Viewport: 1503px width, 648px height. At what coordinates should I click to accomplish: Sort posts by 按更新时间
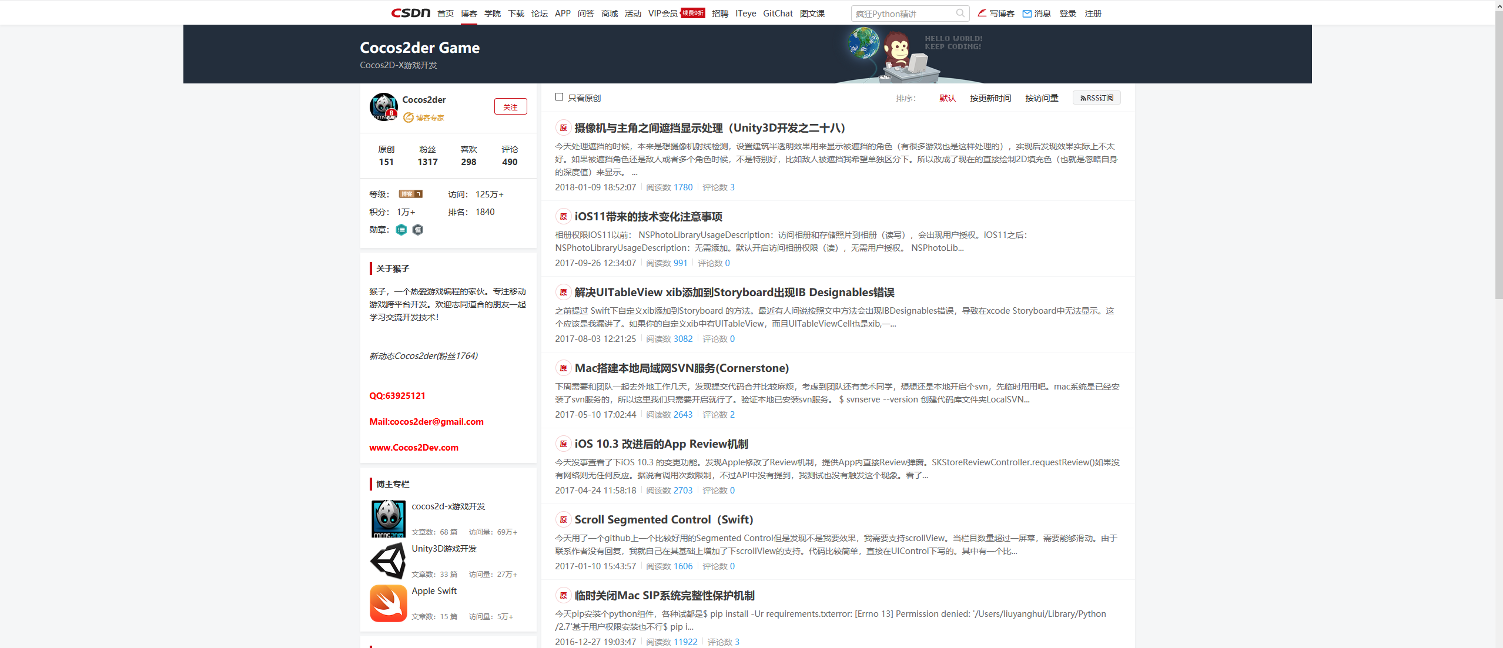[990, 98]
